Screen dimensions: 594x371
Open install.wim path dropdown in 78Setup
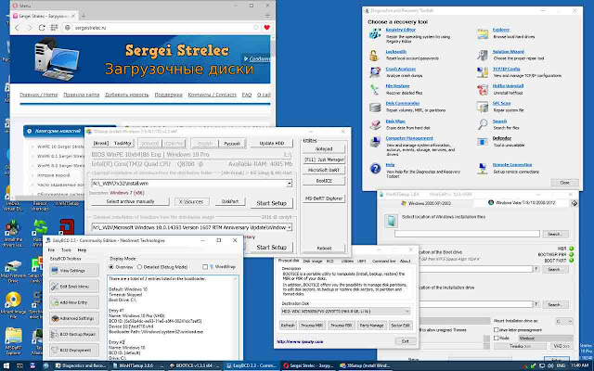click(x=289, y=184)
